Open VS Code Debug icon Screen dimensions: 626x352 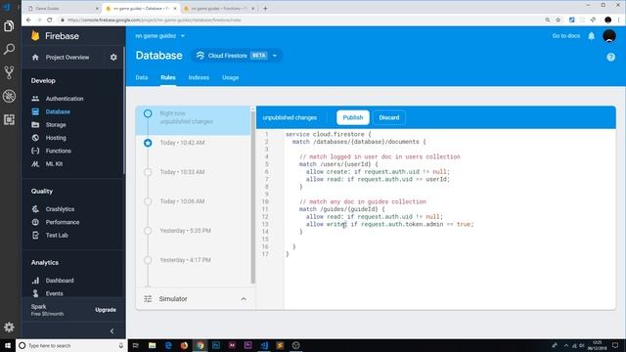(x=9, y=96)
